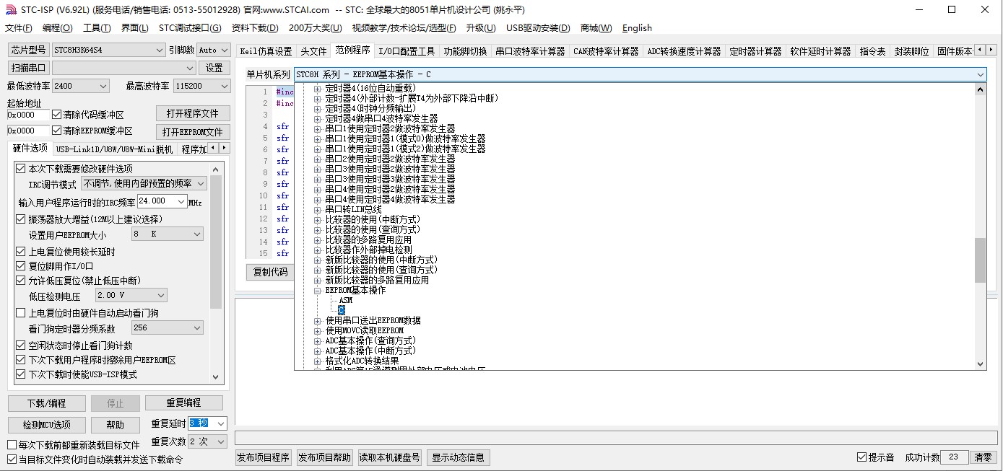The height and width of the screenshot is (471, 1003).
Task: Enable 每次下载前都重新装载目标文件
Action: pyautogui.click(x=12, y=445)
